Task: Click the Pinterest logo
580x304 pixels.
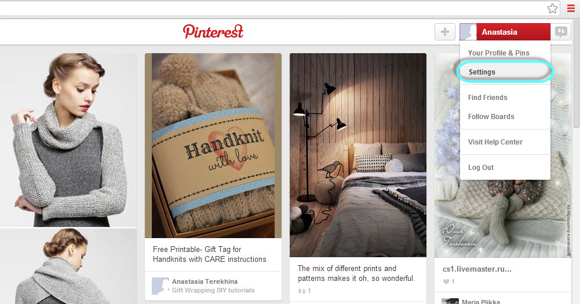Action: click(213, 32)
